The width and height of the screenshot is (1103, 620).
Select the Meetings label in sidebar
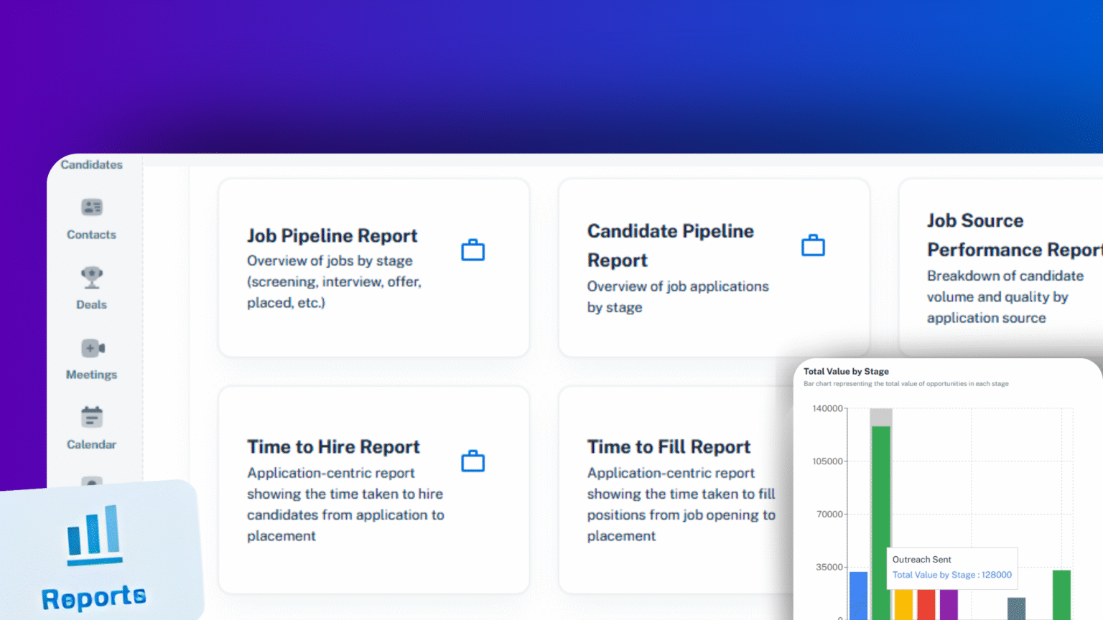tap(92, 375)
